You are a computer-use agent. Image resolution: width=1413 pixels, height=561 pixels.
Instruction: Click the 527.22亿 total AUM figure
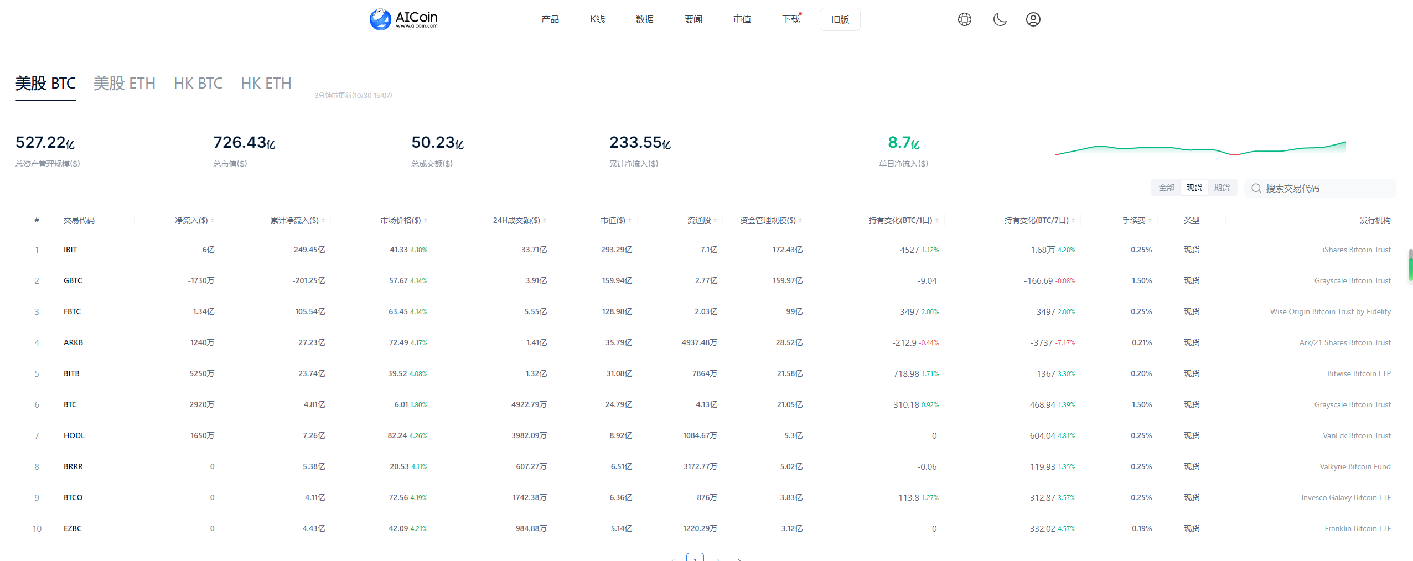pos(45,143)
